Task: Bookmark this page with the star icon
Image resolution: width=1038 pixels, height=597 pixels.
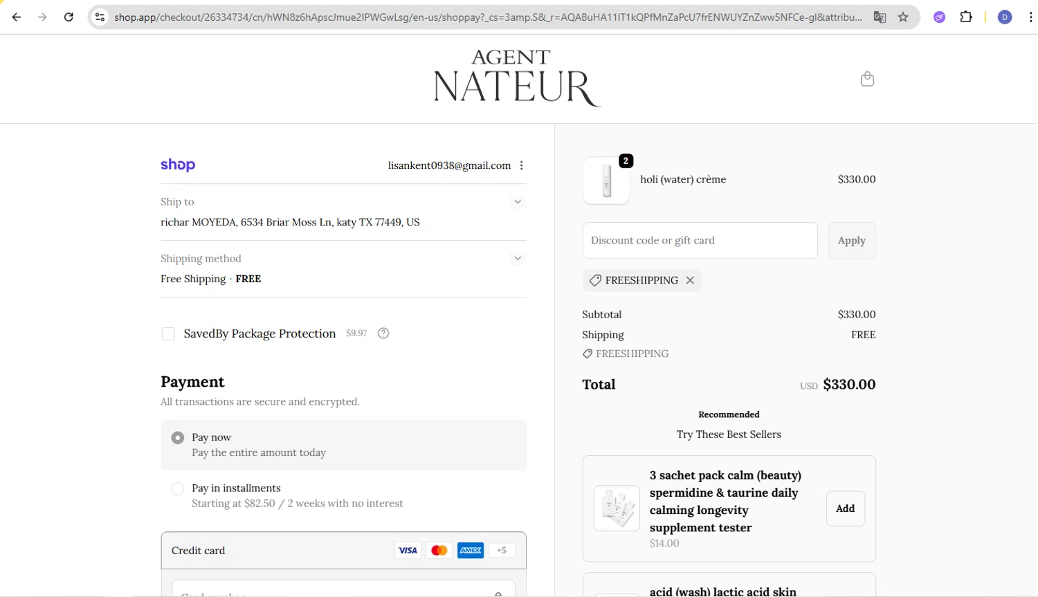Action: coord(903,17)
